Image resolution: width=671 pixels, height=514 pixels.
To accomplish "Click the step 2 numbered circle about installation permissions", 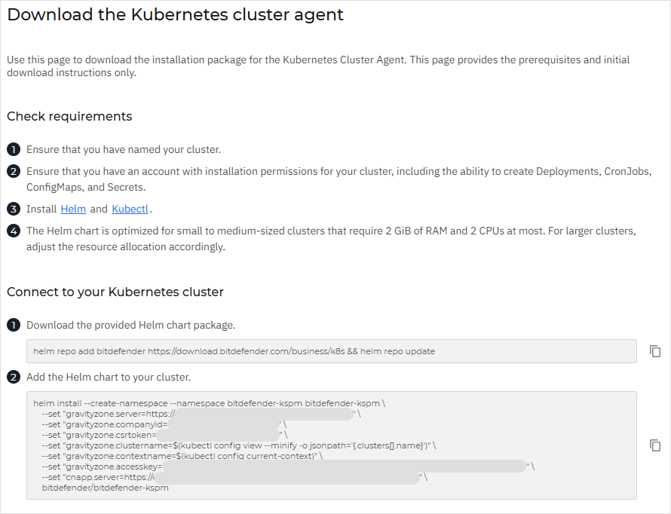I will 13,171.
